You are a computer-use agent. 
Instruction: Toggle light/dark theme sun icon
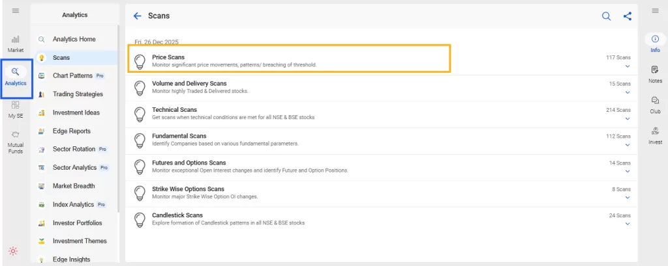point(13,251)
